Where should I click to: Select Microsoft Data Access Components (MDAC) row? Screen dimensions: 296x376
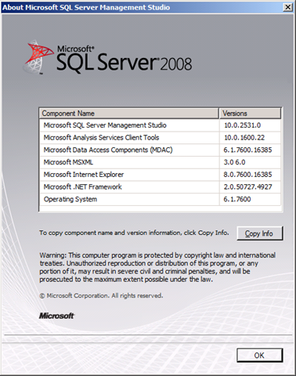(160, 150)
